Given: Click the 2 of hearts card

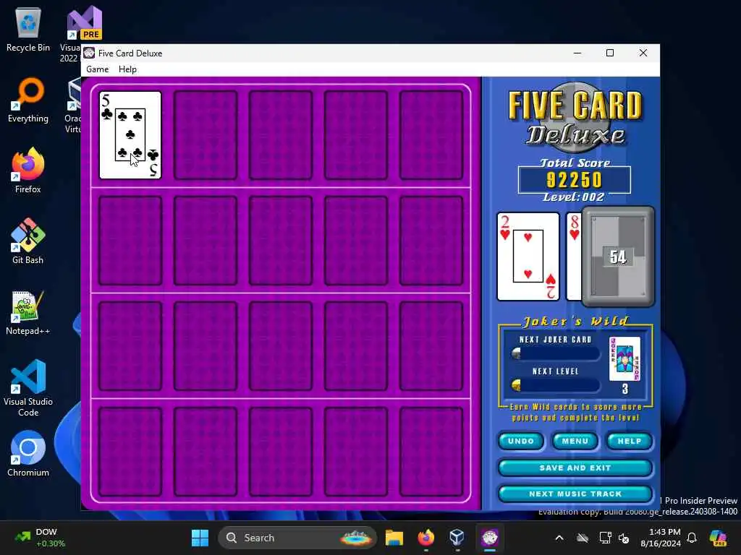Looking at the screenshot, I should click(528, 257).
